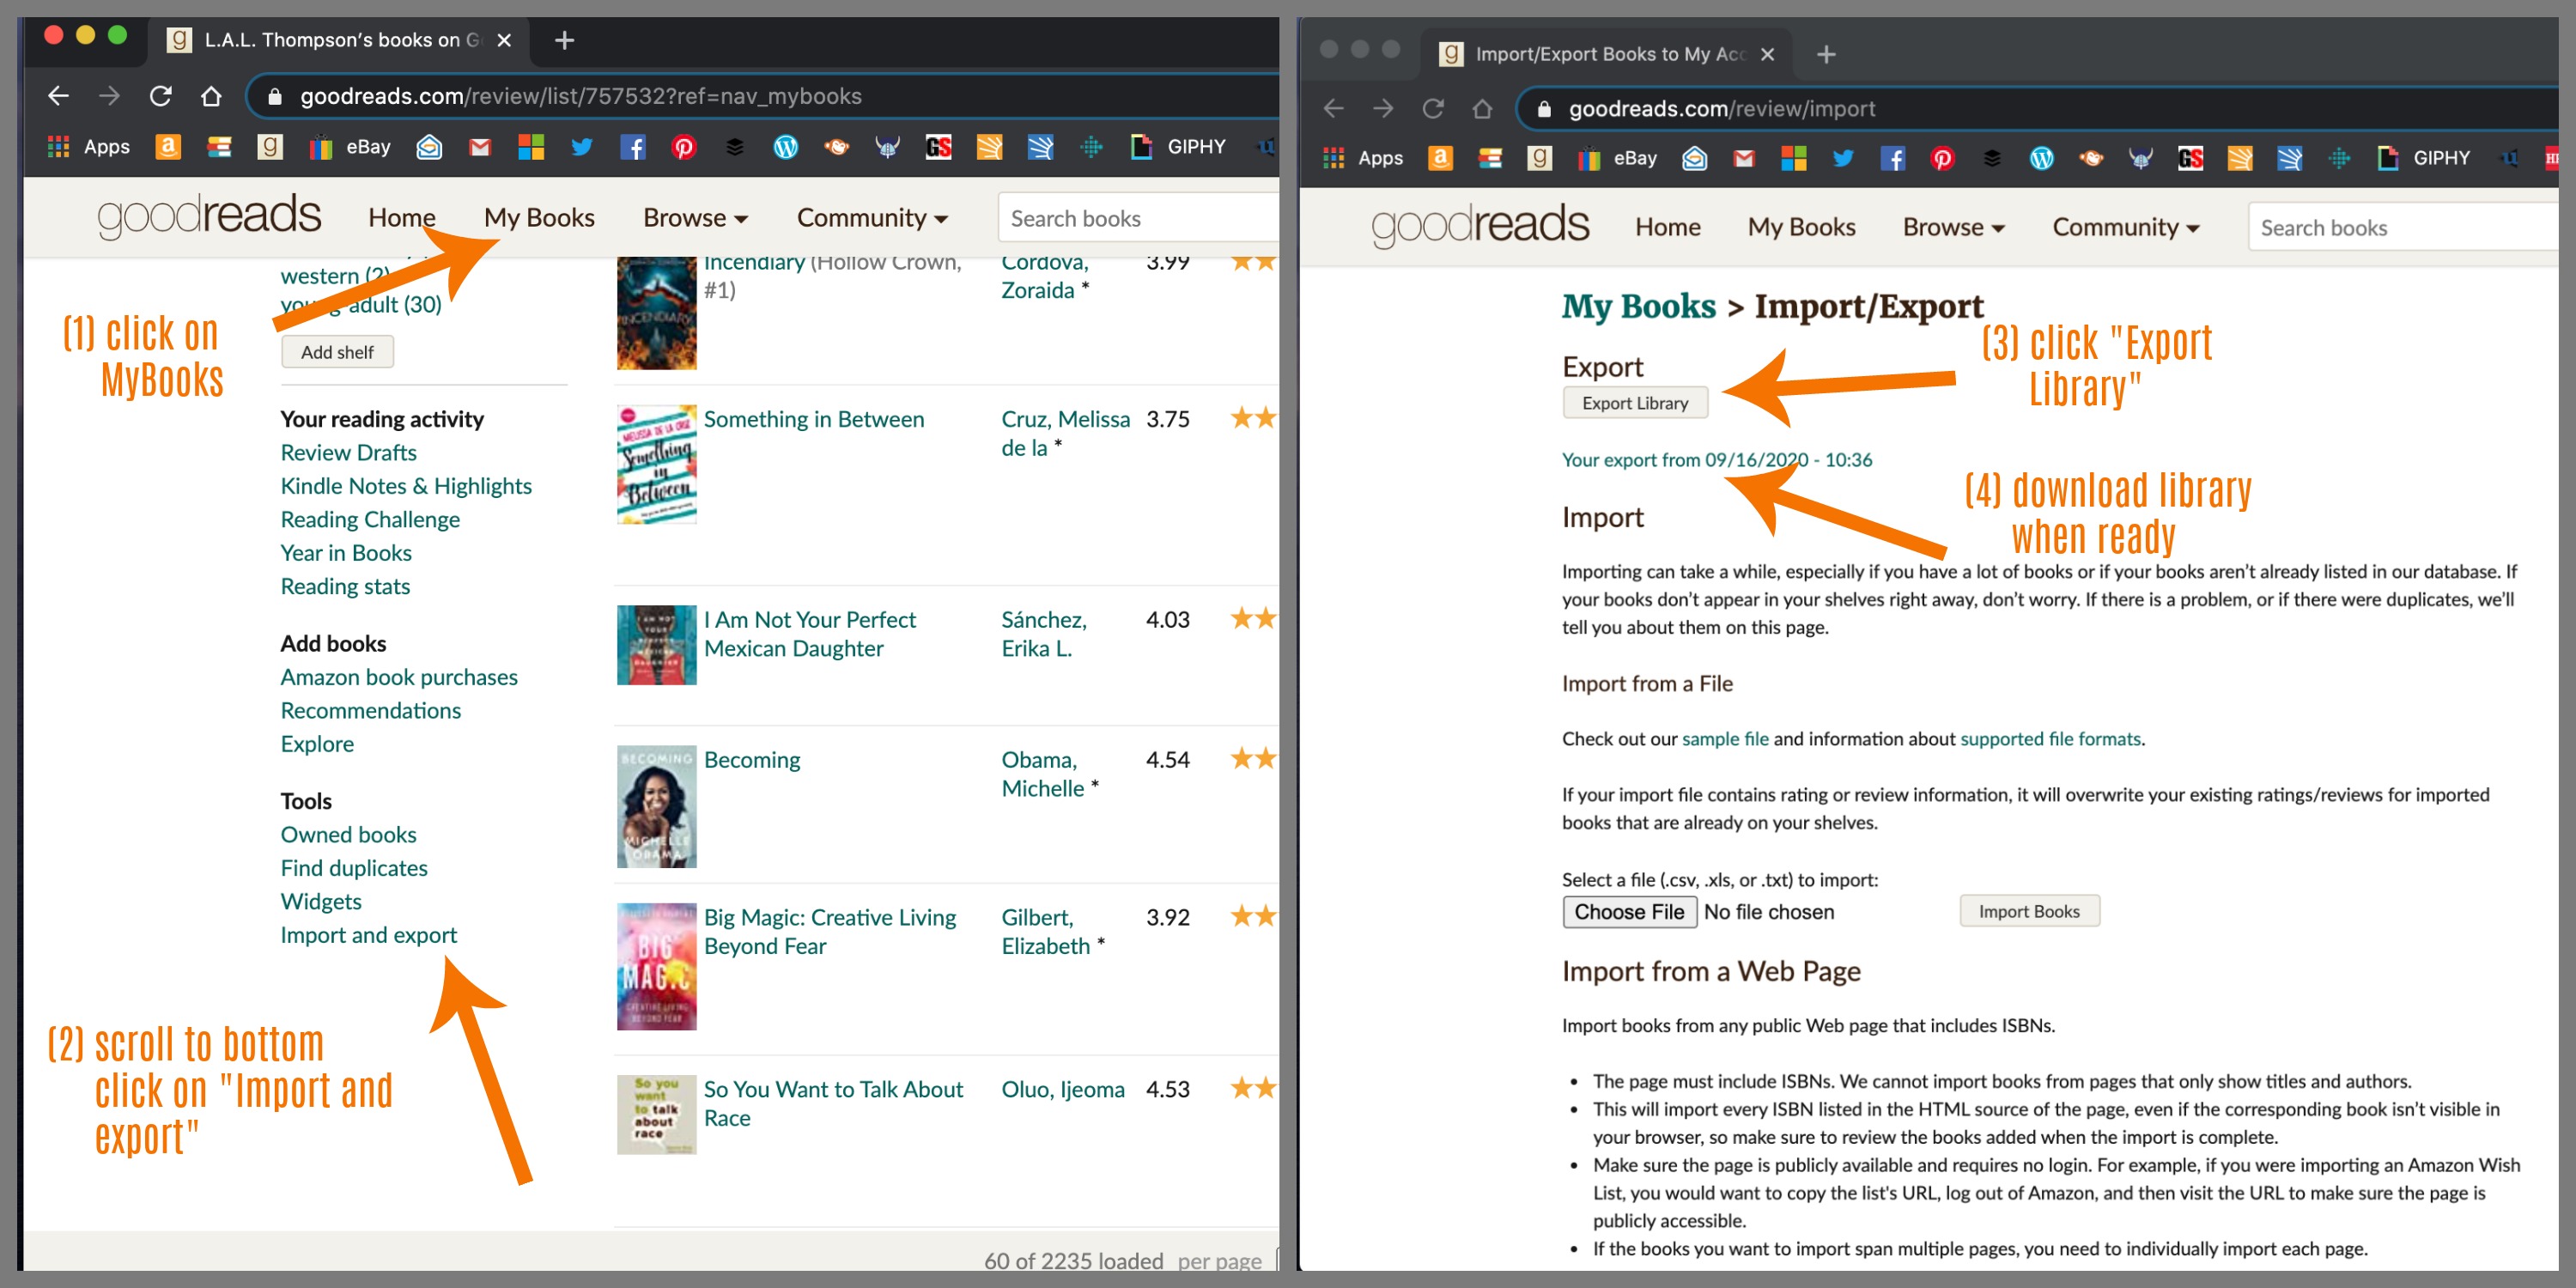The width and height of the screenshot is (2576, 1288).
Task: Expand the Community dropdown in the left Goodreads window
Action: click(x=872, y=218)
